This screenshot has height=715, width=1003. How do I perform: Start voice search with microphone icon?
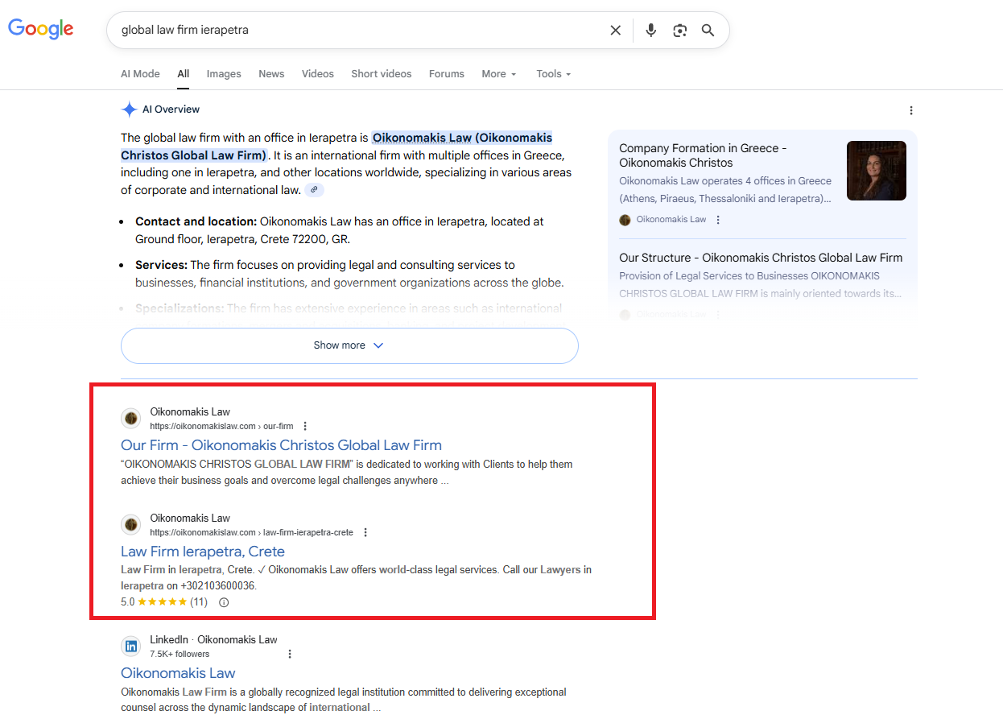pyautogui.click(x=650, y=31)
